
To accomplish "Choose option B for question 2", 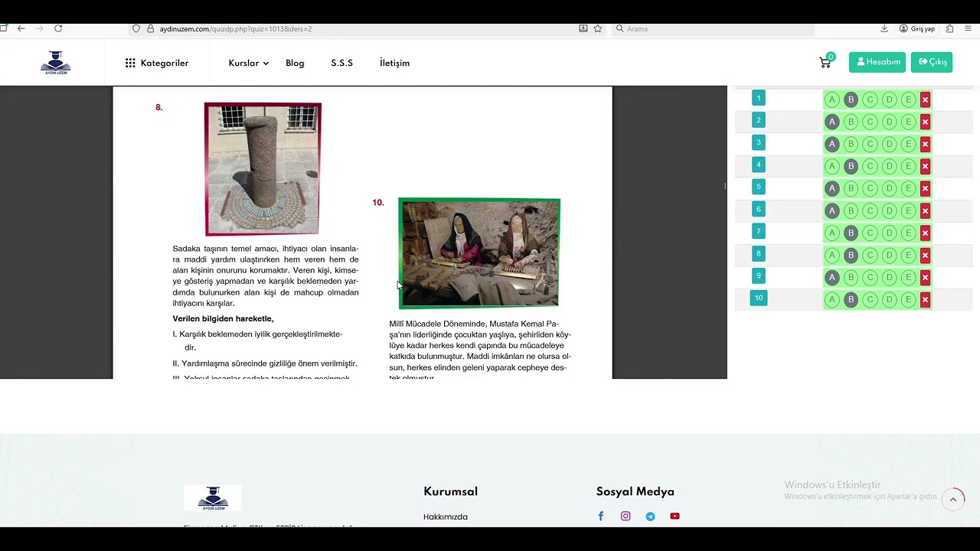I will pyautogui.click(x=851, y=122).
